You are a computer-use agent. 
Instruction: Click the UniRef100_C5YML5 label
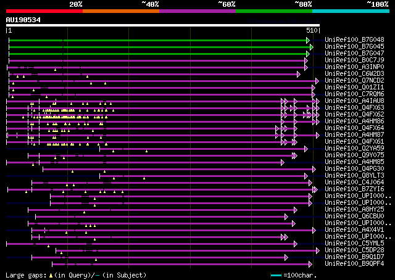tap(354, 244)
